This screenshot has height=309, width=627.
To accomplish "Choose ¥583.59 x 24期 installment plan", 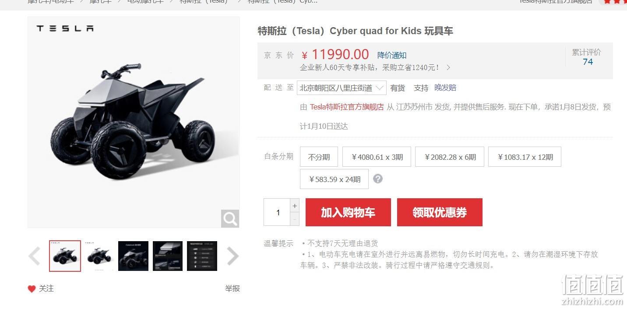I will (334, 179).
